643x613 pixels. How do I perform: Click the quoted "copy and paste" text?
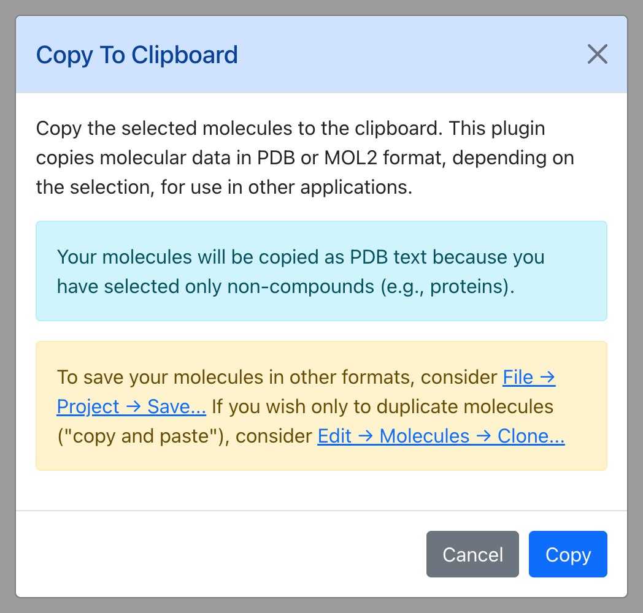tap(141, 436)
